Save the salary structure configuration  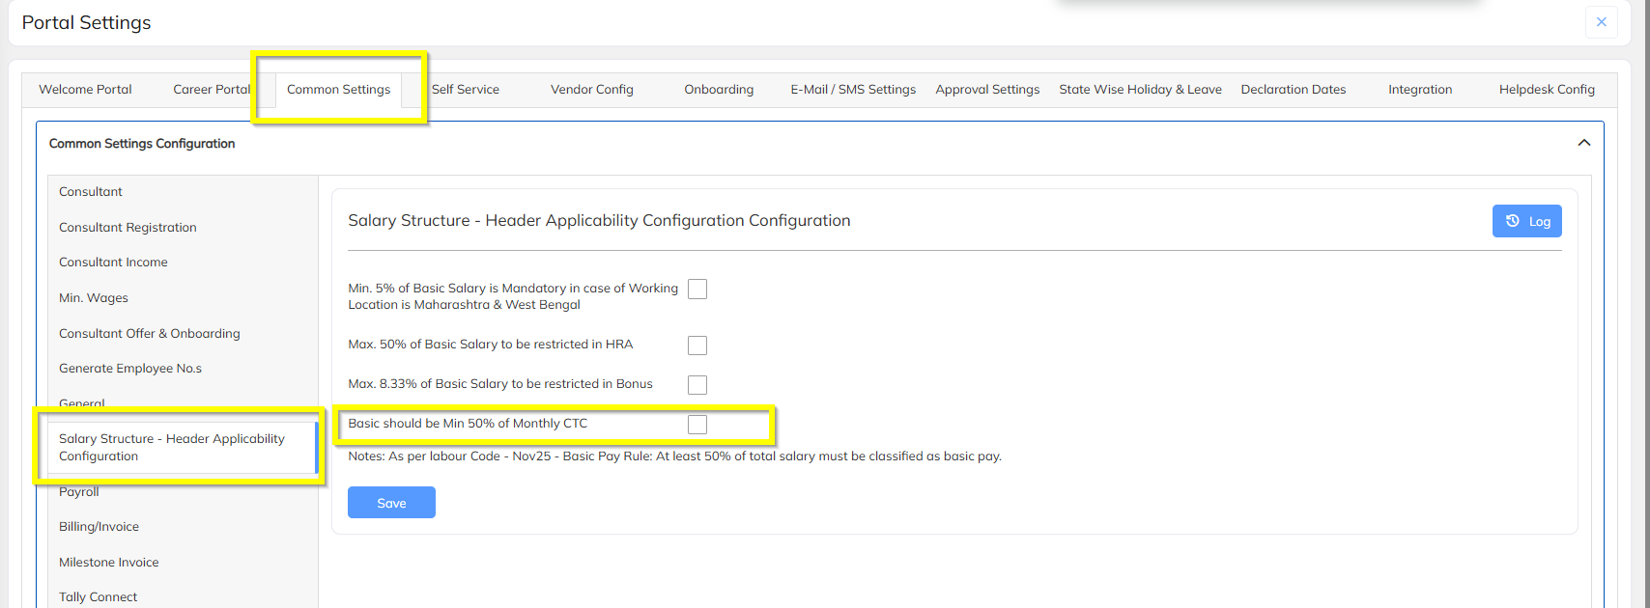[x=391, y=503]
